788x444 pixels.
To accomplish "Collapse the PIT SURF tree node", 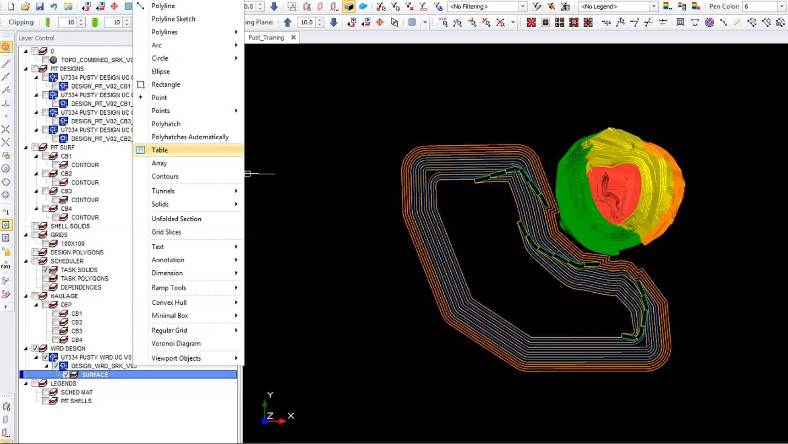I will tap(26, 148).
